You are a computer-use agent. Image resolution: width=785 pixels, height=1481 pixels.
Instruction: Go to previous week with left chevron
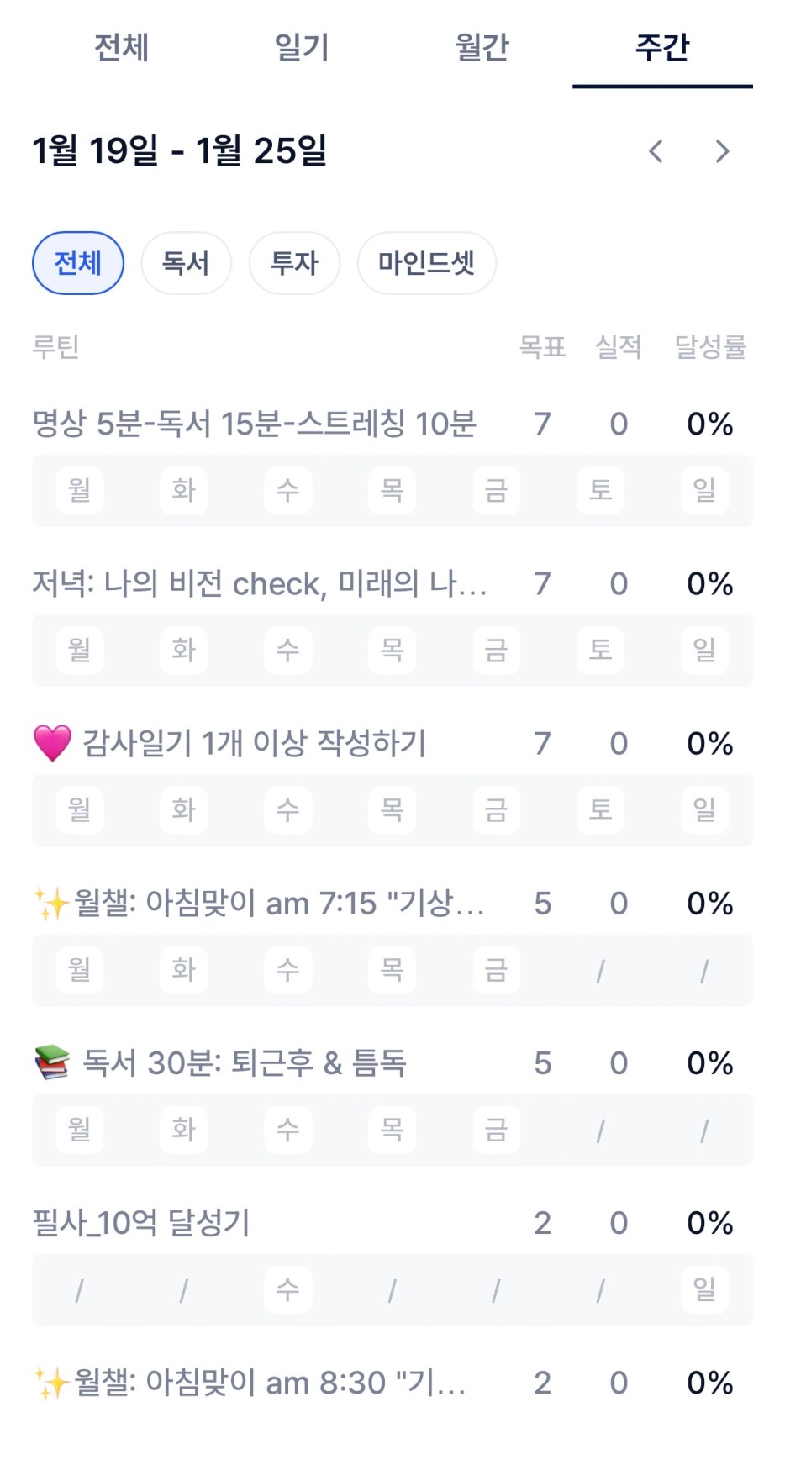(656, 151)
